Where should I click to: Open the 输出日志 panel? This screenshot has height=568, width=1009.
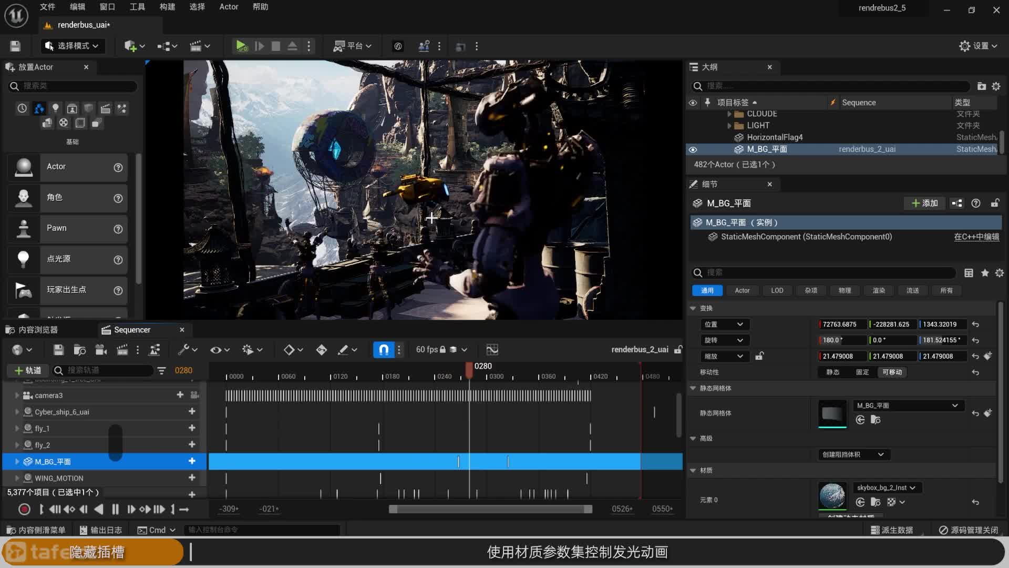pos(101,530)
